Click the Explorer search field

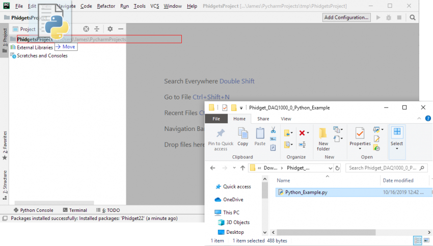click(387, 168)
